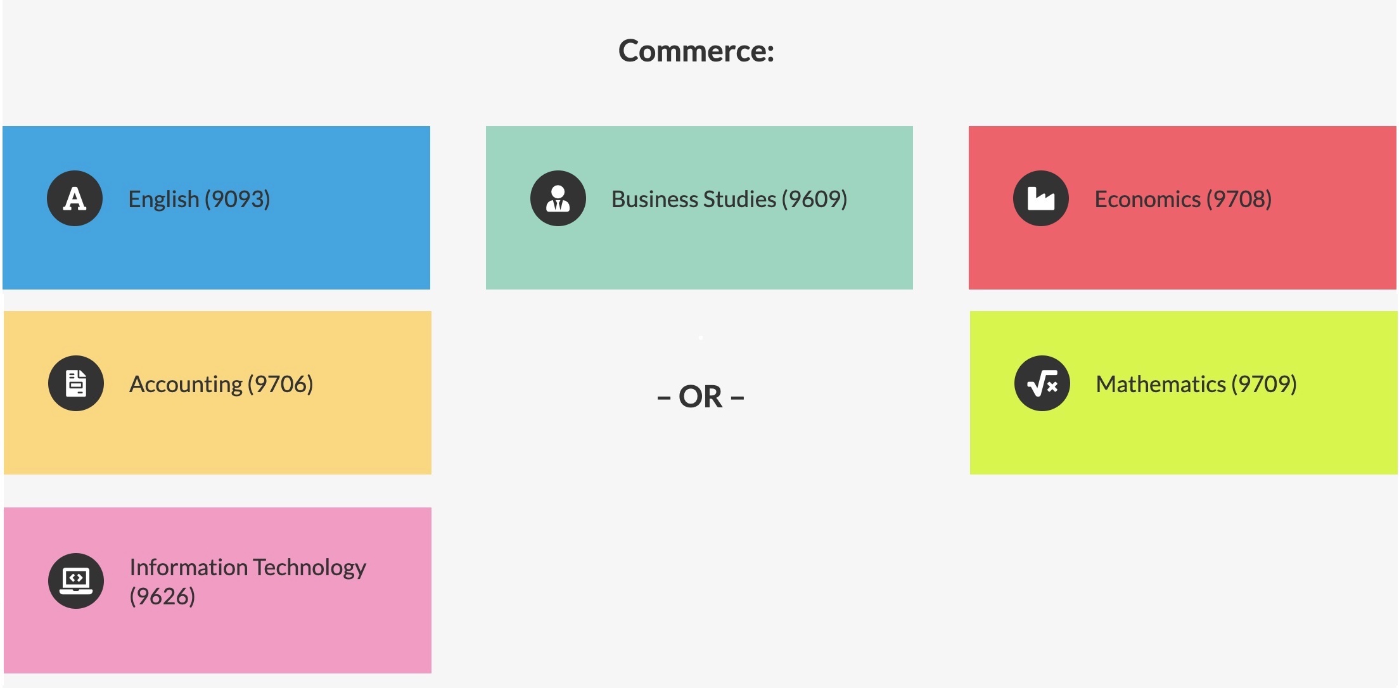
Task: Click the English letter A icon
Action: coord(75,198)
